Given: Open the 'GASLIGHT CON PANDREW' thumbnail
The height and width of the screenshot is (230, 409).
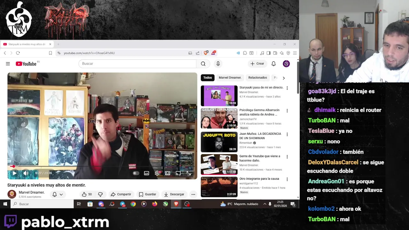Looking at the screenshot, I should [x=219, y=118].
